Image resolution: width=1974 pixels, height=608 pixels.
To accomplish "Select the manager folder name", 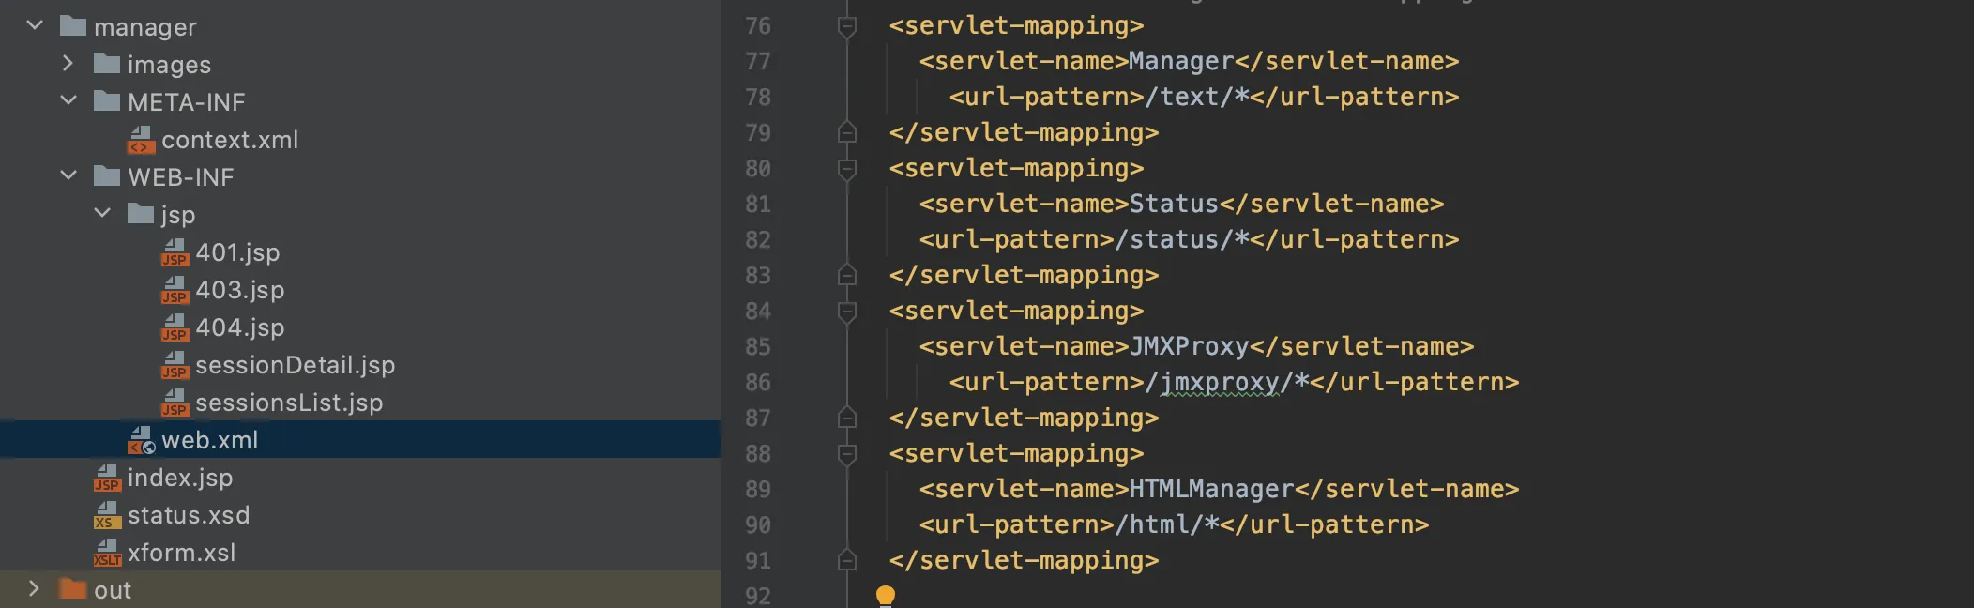I will pos(145,27).
